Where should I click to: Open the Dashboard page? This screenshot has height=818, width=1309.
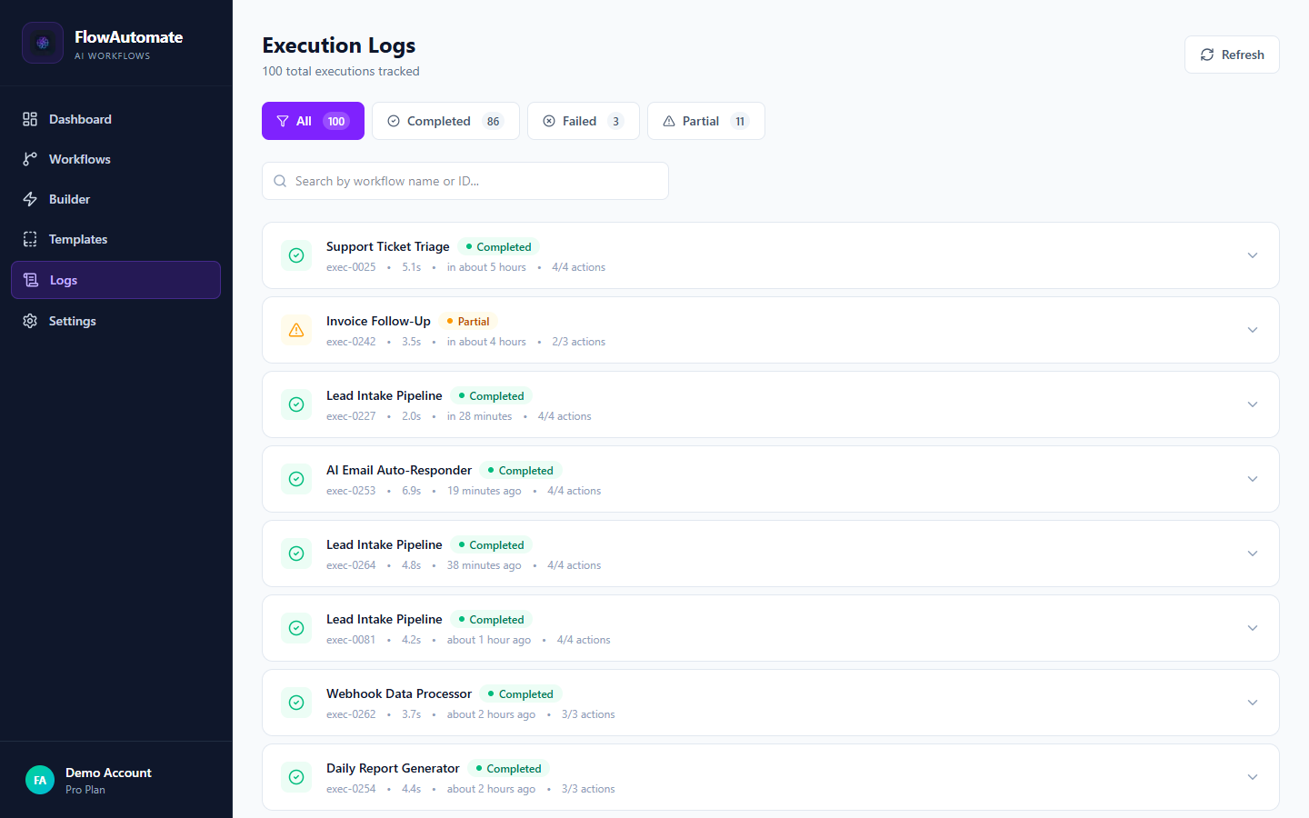click(x=115, y=119)
